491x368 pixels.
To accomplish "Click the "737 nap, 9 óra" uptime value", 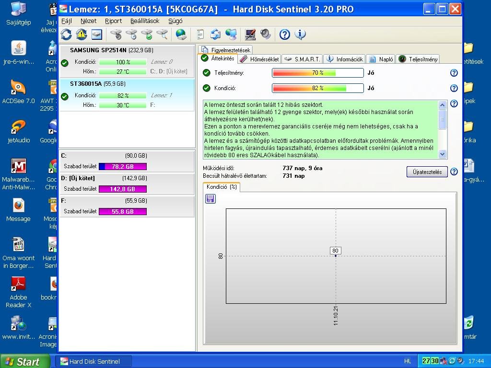I will [302, 168].
